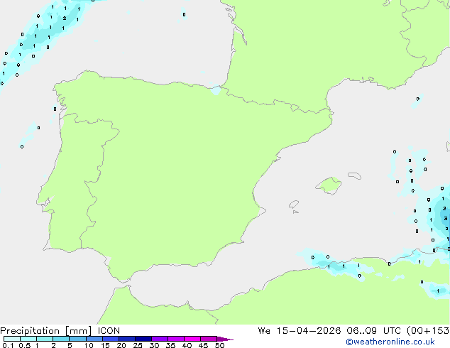Click the '06..09 UTC' time range text
The height and width of the screenshot is (348, 450).
374,331
